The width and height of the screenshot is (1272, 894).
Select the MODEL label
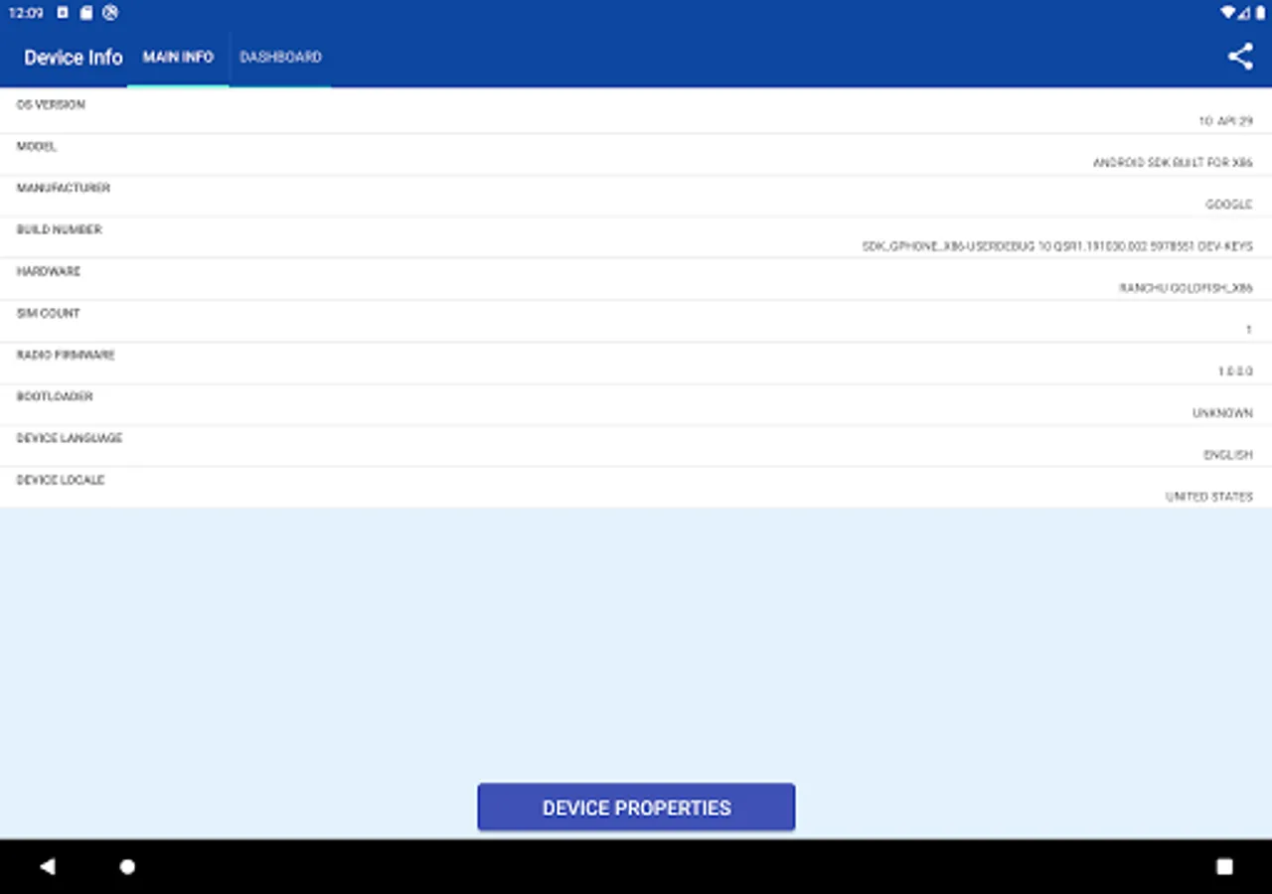point(37,146)
